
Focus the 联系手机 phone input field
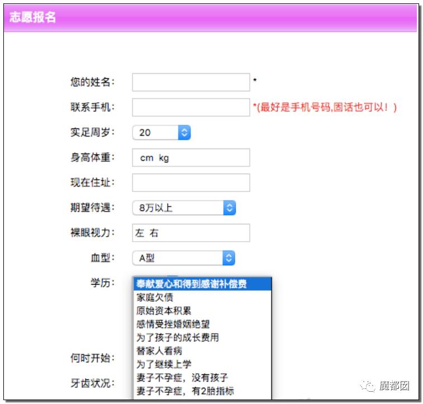click(x=191, y=107)
